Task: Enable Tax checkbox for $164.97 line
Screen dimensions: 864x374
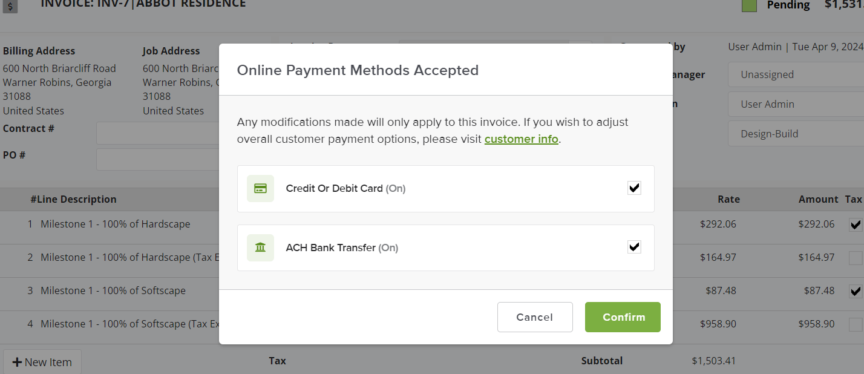Action: point(855,258)
